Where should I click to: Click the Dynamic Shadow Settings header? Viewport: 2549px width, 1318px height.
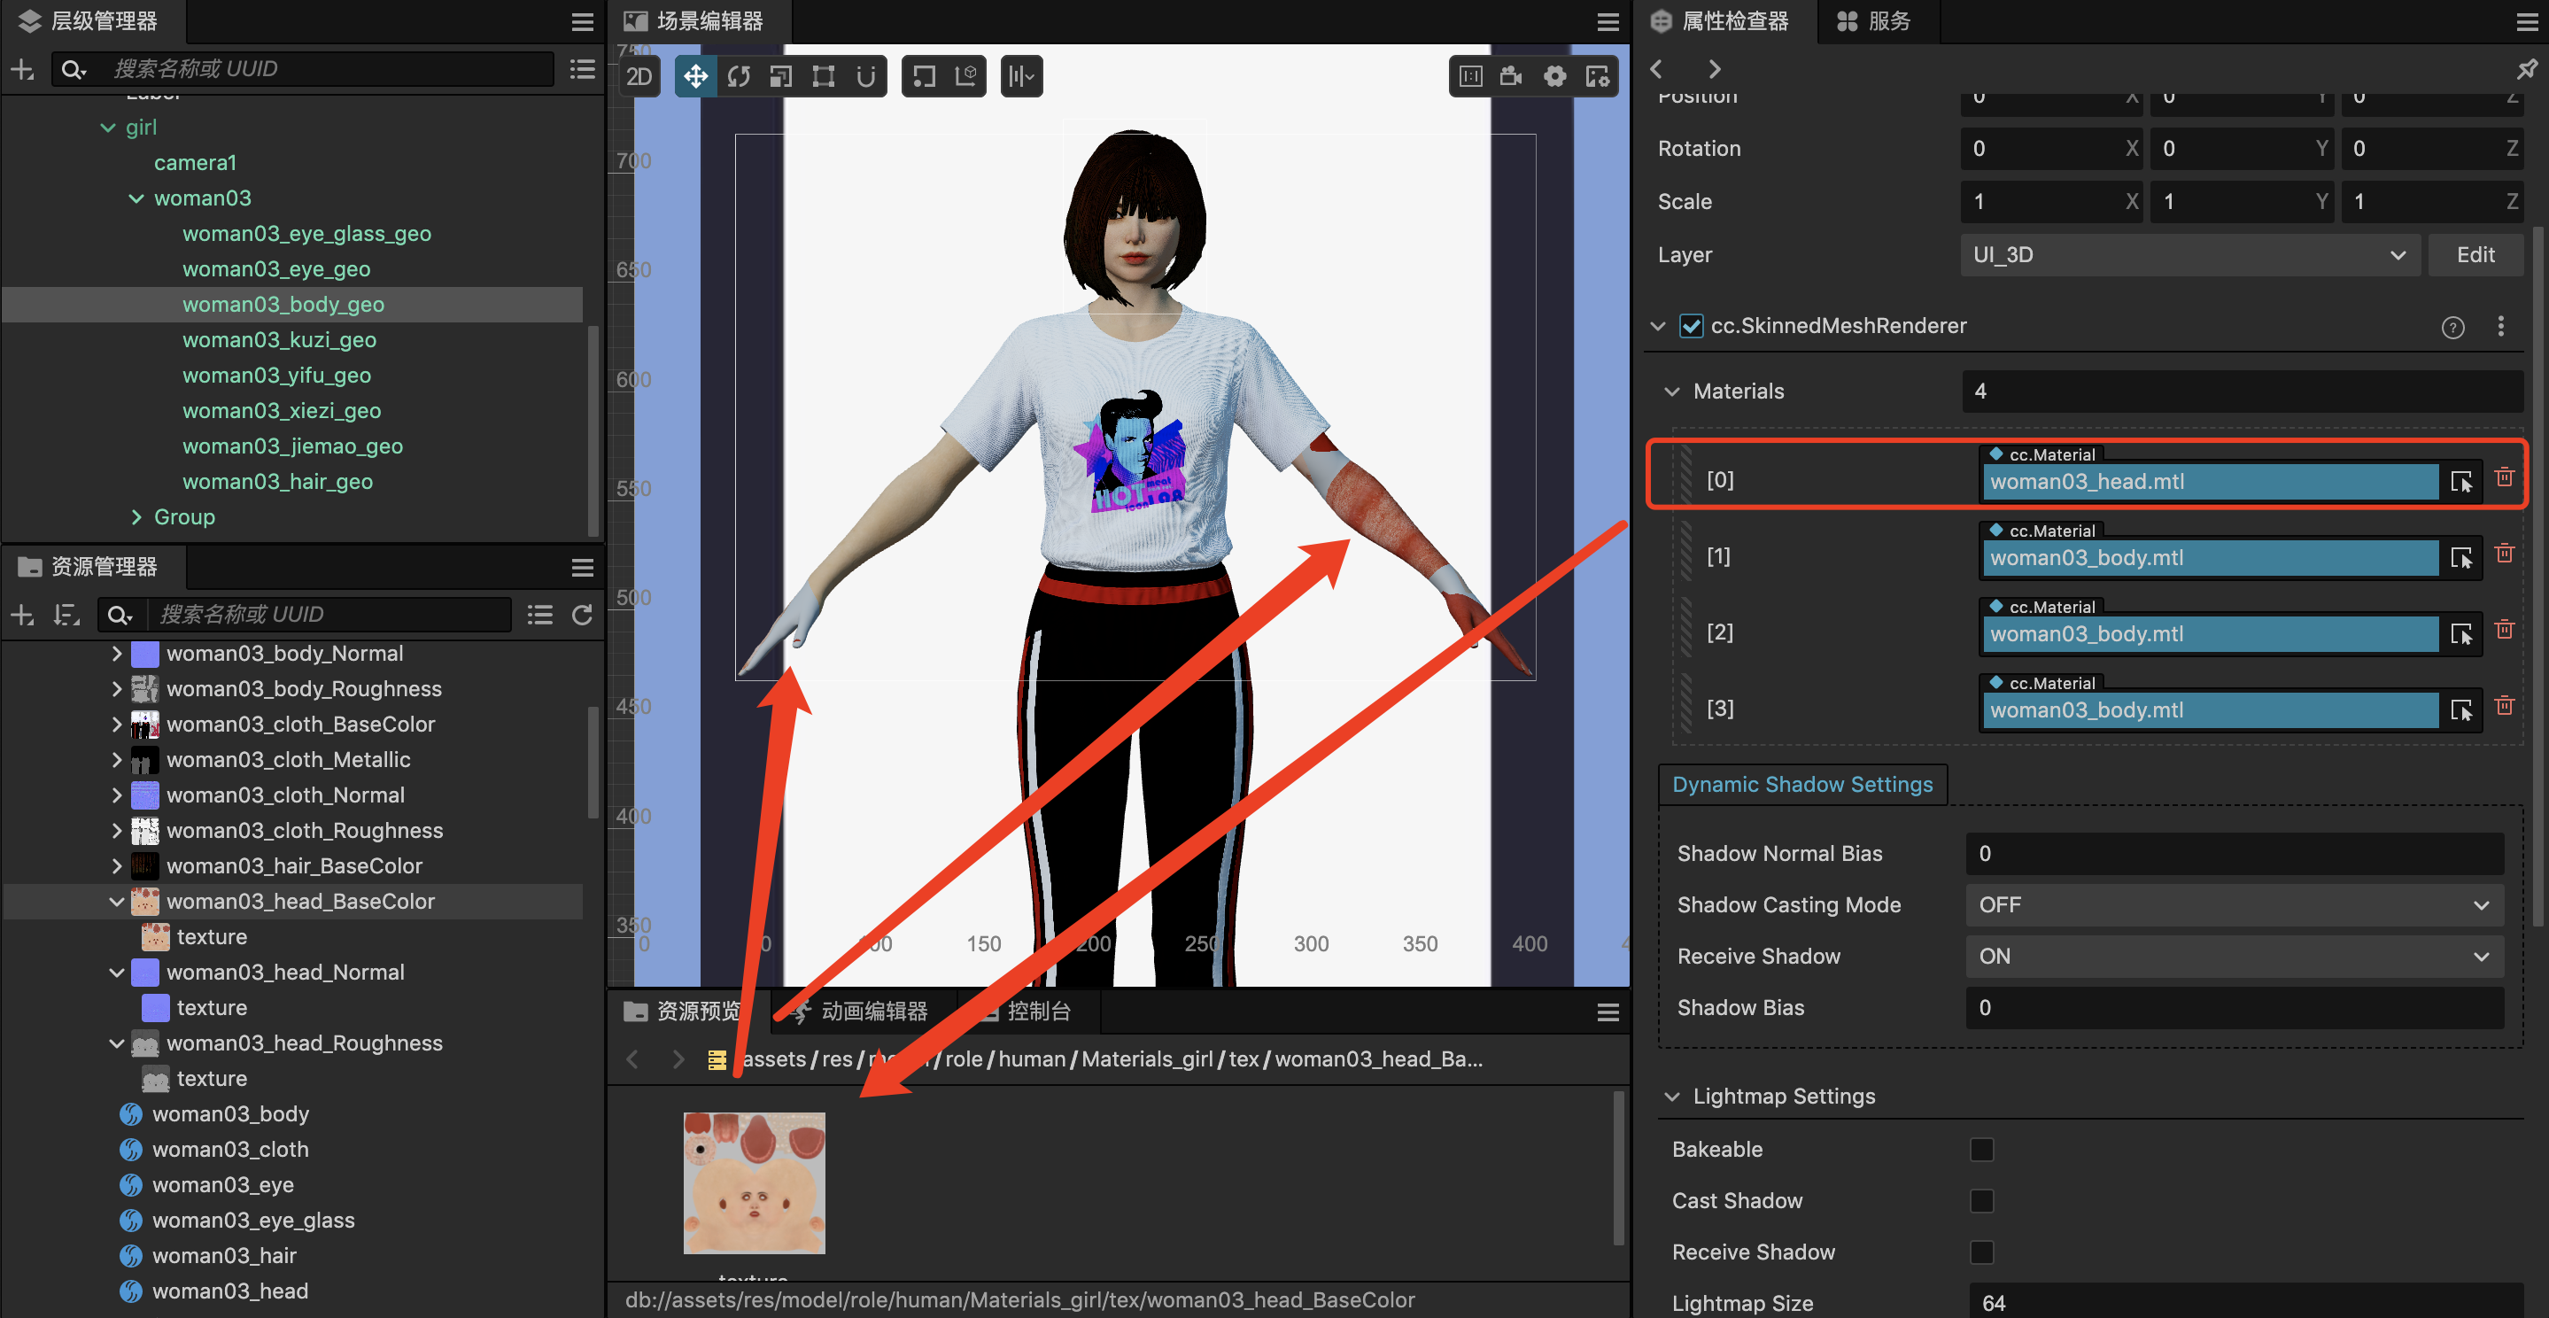1801,784
